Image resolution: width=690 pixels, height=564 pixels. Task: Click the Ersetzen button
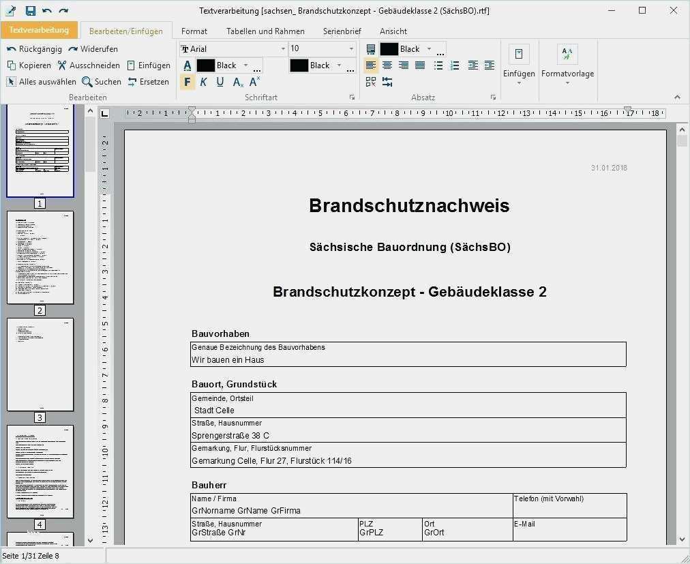148,82
